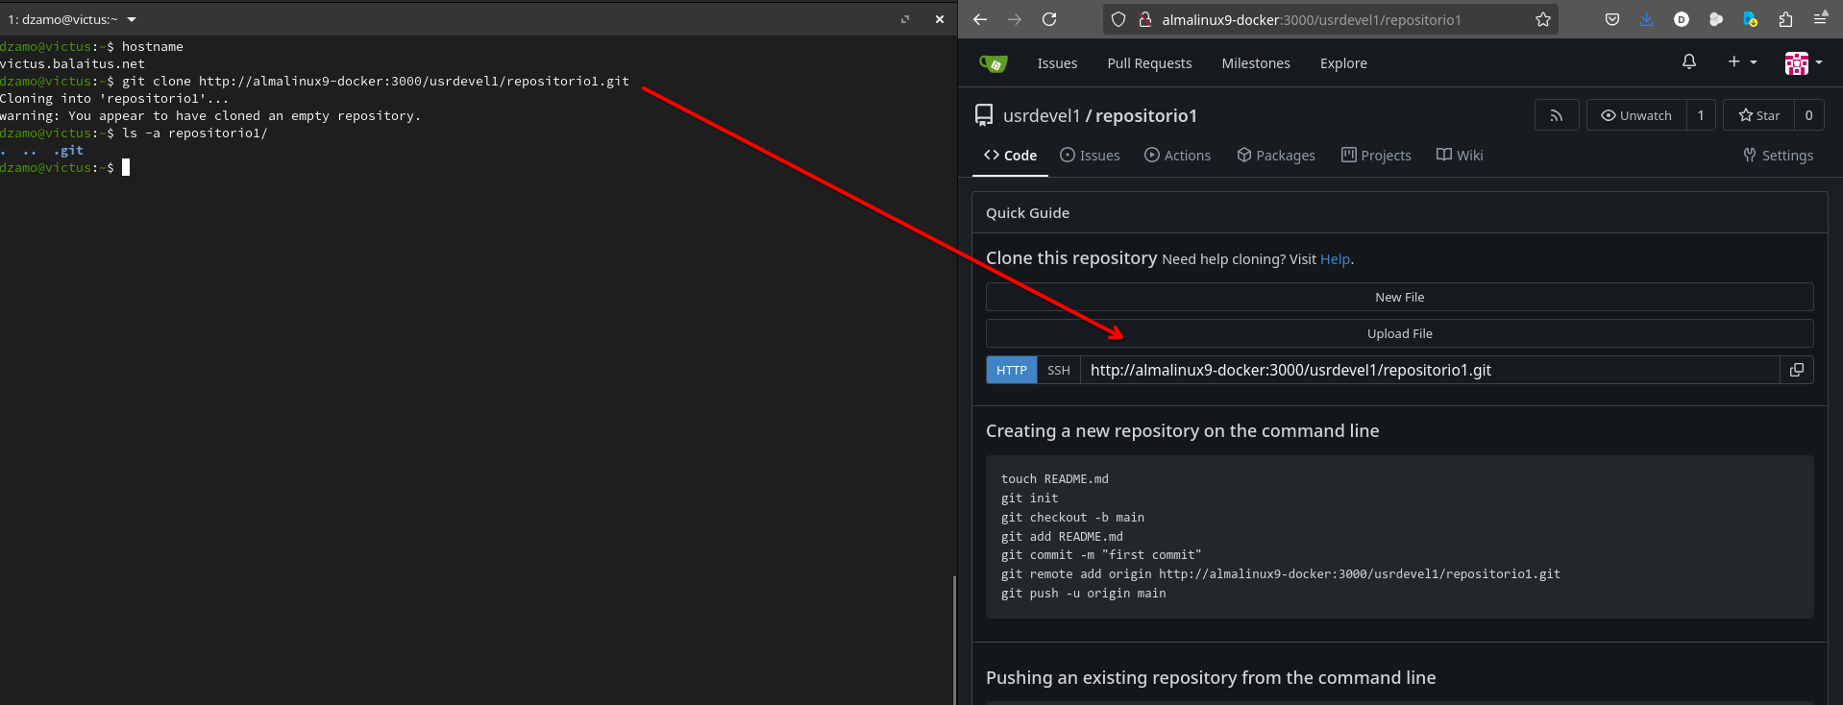Expand the terminal title dropdown arrow

tap(132, 19)
